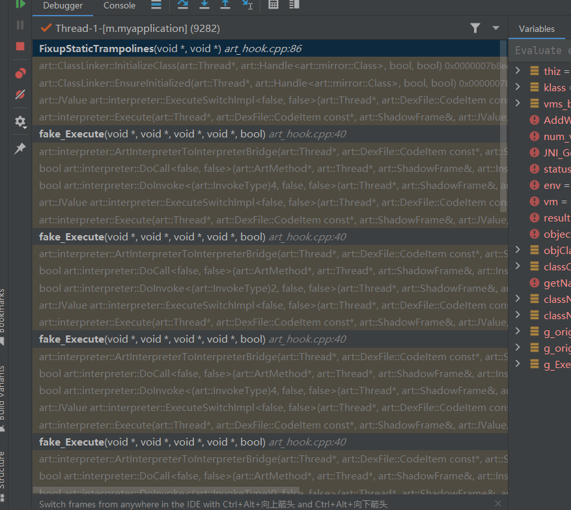The height and width of the screenshot is (510, 571).
Task: Click the Run to Cursor icon
Action: (x=247, y=5)
